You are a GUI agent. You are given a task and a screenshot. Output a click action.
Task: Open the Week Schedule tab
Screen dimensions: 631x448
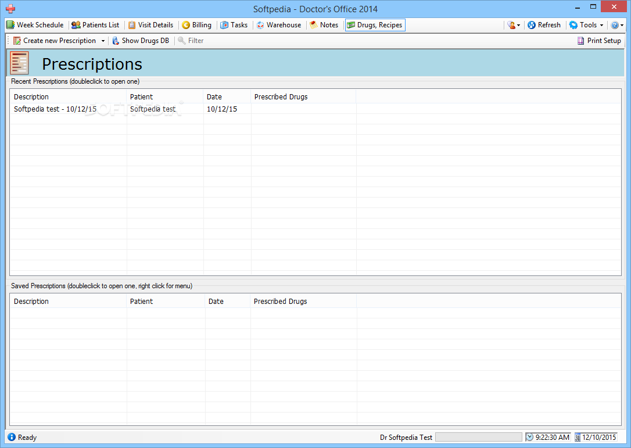[35, 25]
